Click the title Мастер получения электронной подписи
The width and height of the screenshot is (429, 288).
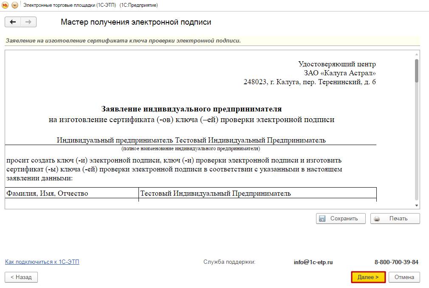pos(136,22)
